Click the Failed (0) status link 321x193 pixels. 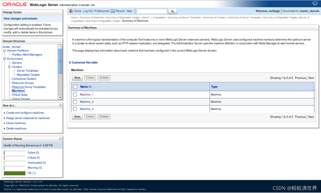[33, 153]
